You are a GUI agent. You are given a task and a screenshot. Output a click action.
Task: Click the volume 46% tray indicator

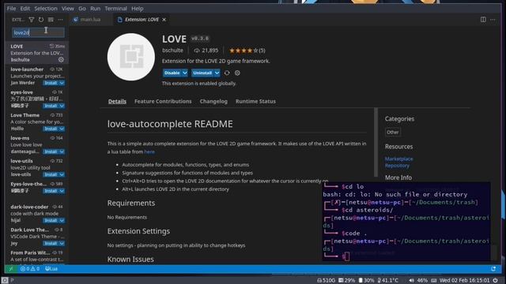(x=418, y=281)
